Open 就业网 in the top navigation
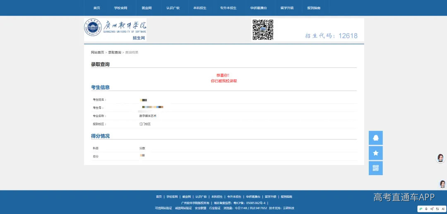The height and width of the screenshot is (214, 447). pyautogui.click(x=147, y=8)
